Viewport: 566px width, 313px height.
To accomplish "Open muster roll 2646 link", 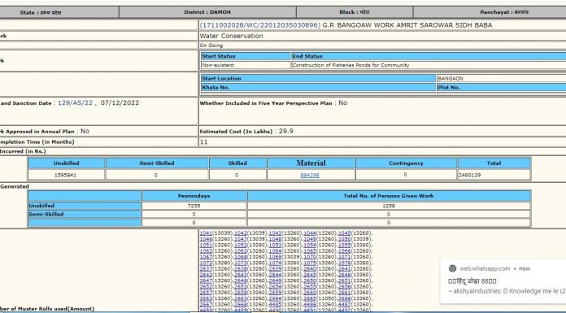I will coord(344,275).
